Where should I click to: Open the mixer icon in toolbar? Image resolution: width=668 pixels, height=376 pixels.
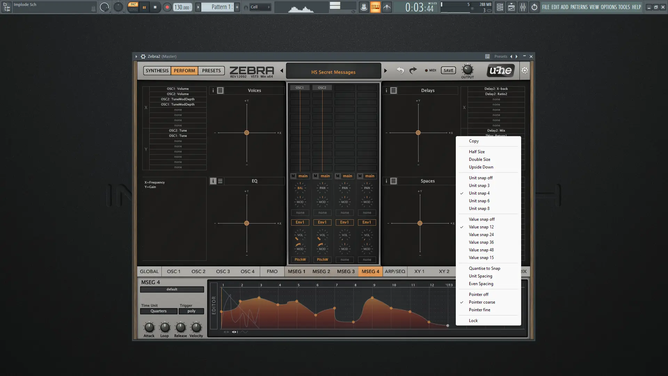pyautogui.click(x=523, y=7)
